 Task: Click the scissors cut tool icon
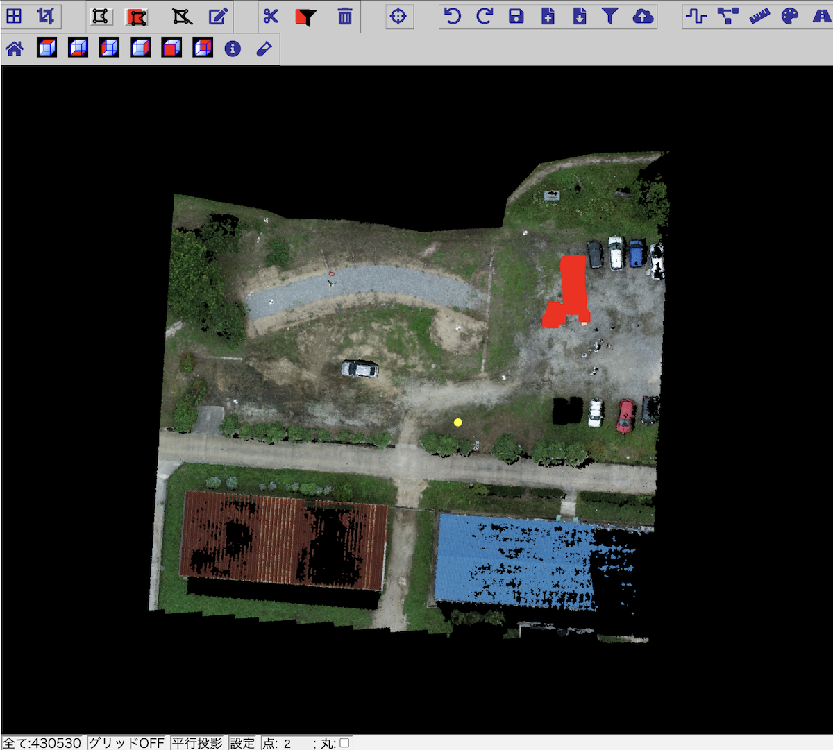pyautogui.click(x=271, y=17)
